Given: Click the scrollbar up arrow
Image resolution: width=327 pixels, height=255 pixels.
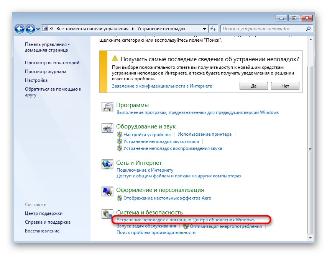Looking at the screenshot, I should coord(310,39).
